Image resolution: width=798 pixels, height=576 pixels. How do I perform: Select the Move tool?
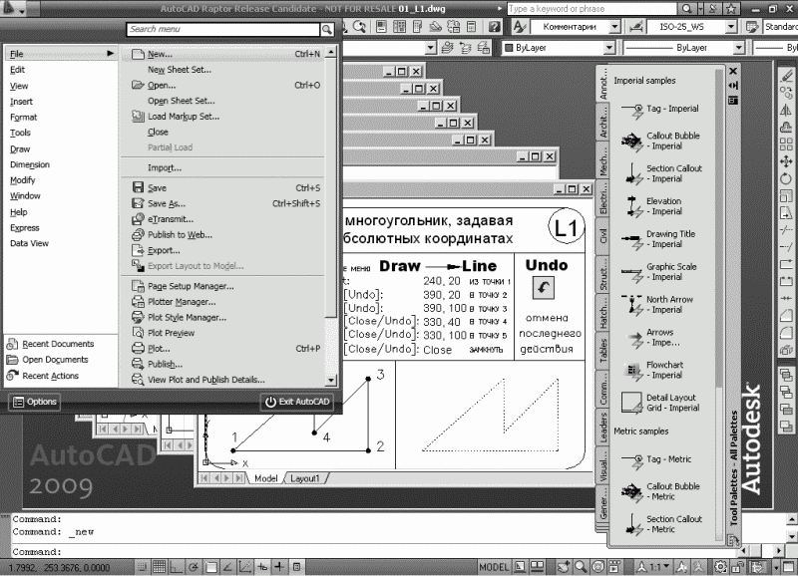click(786, 161)
